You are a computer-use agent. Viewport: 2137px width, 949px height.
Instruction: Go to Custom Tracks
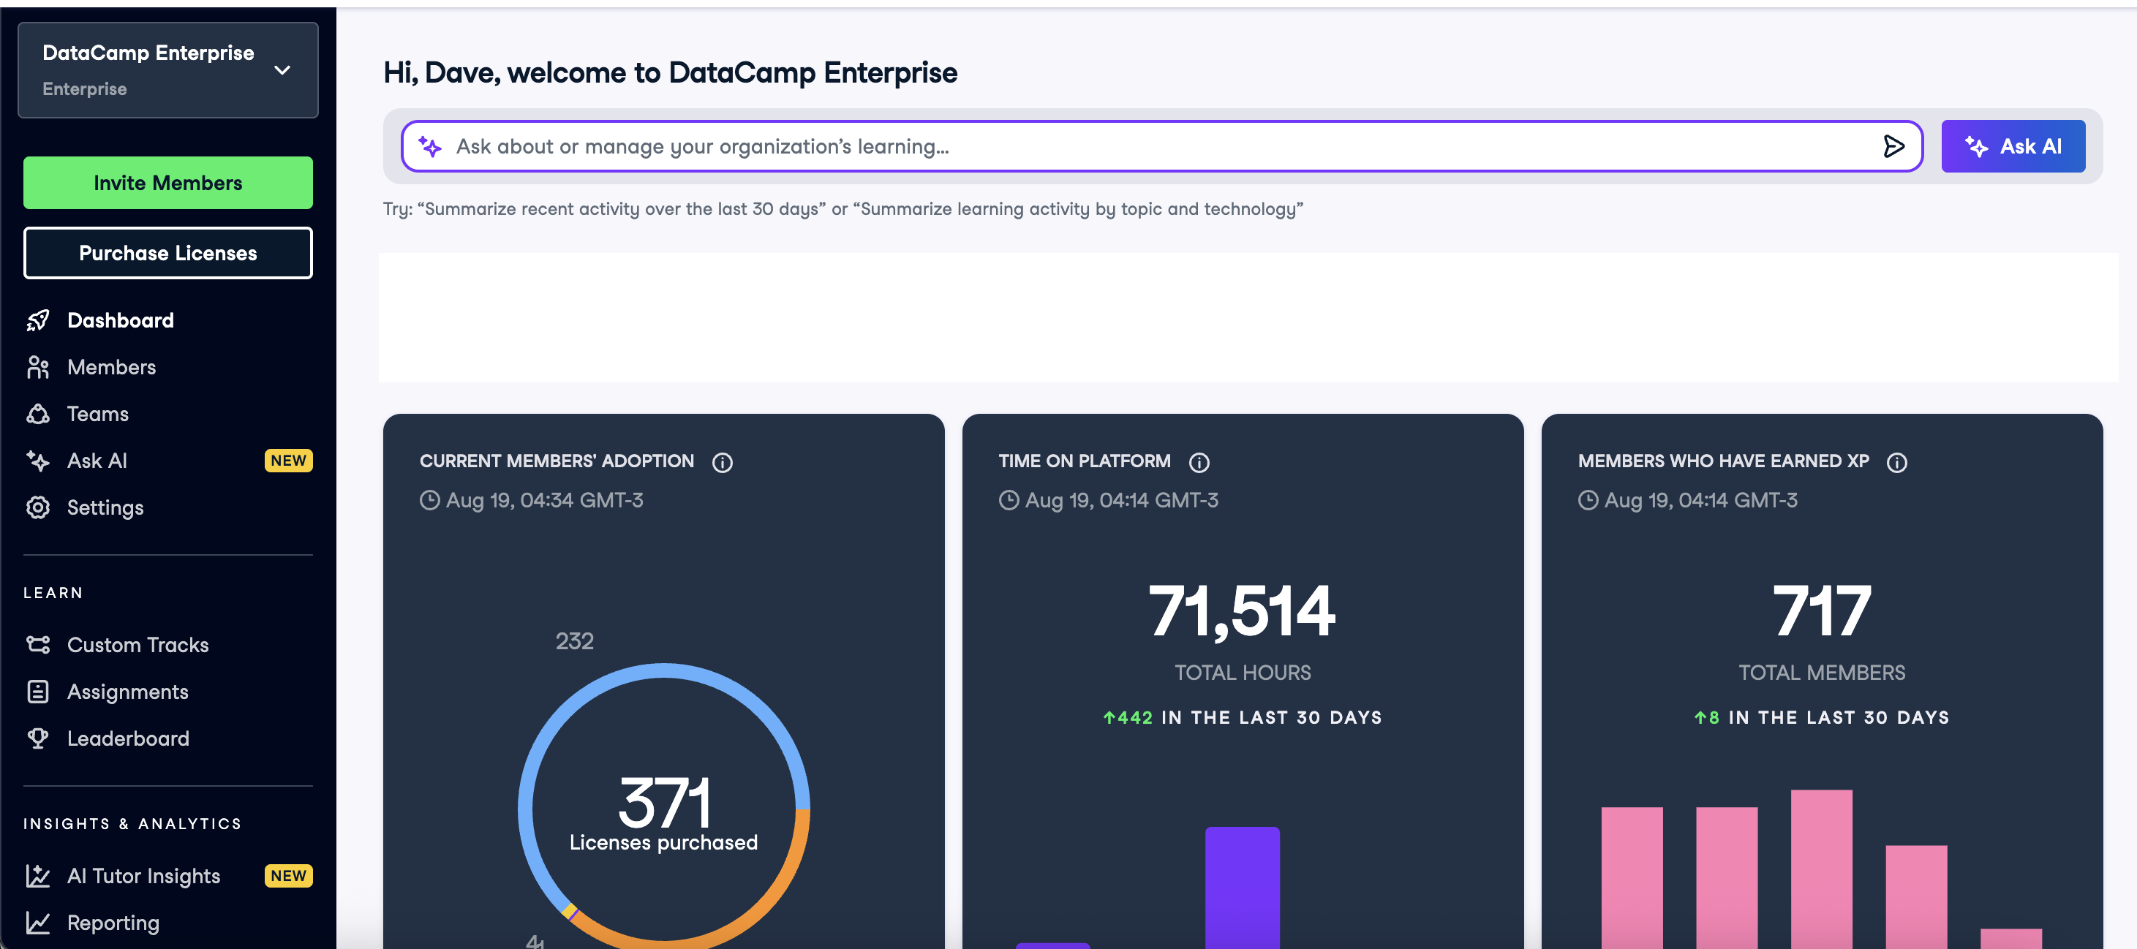137,645
